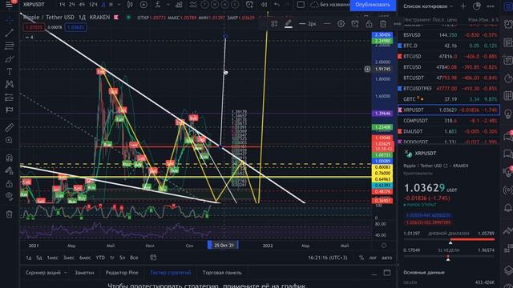This screenshot has width=513, height=288.
Task: Open the watchlist advanced view icon
Action: [477, 6]
